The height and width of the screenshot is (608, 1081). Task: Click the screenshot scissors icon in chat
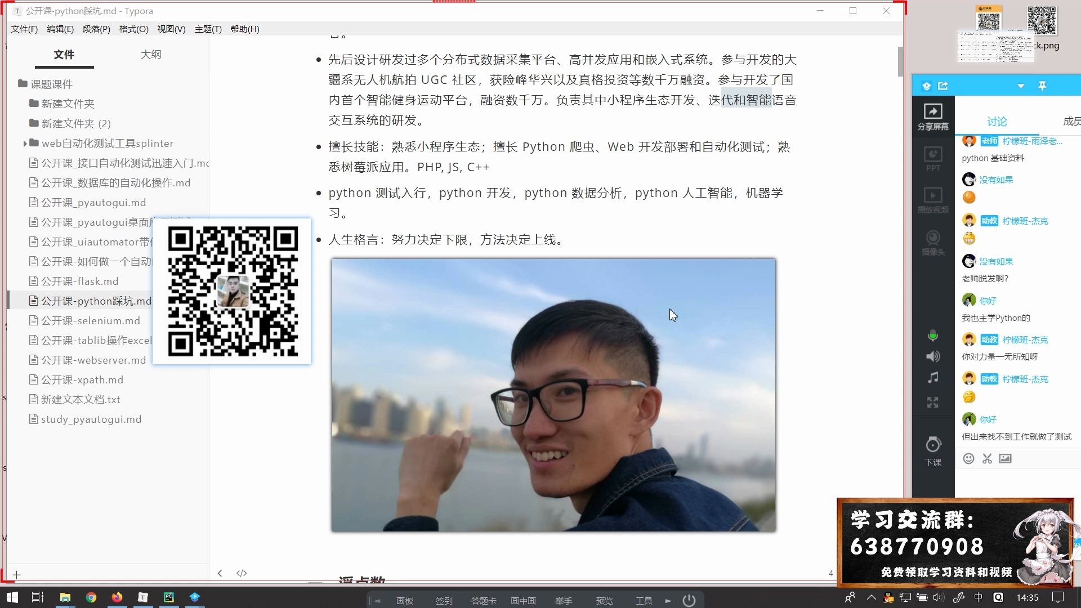[986, 459]
